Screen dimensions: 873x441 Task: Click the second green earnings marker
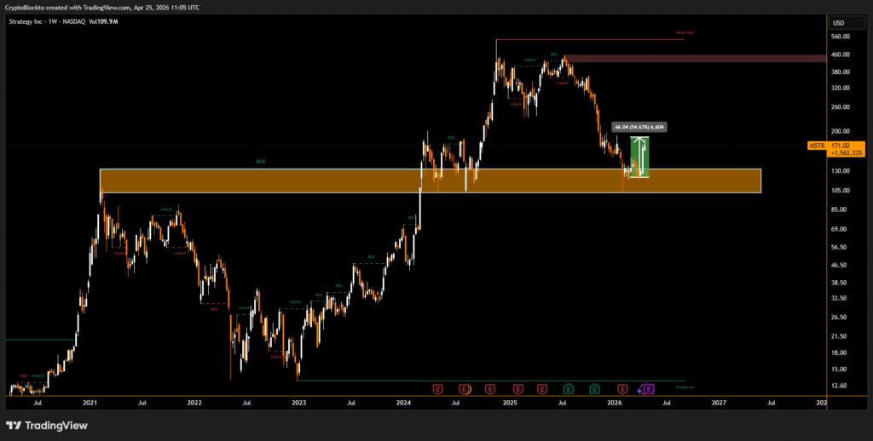click(x=595, y=389)
